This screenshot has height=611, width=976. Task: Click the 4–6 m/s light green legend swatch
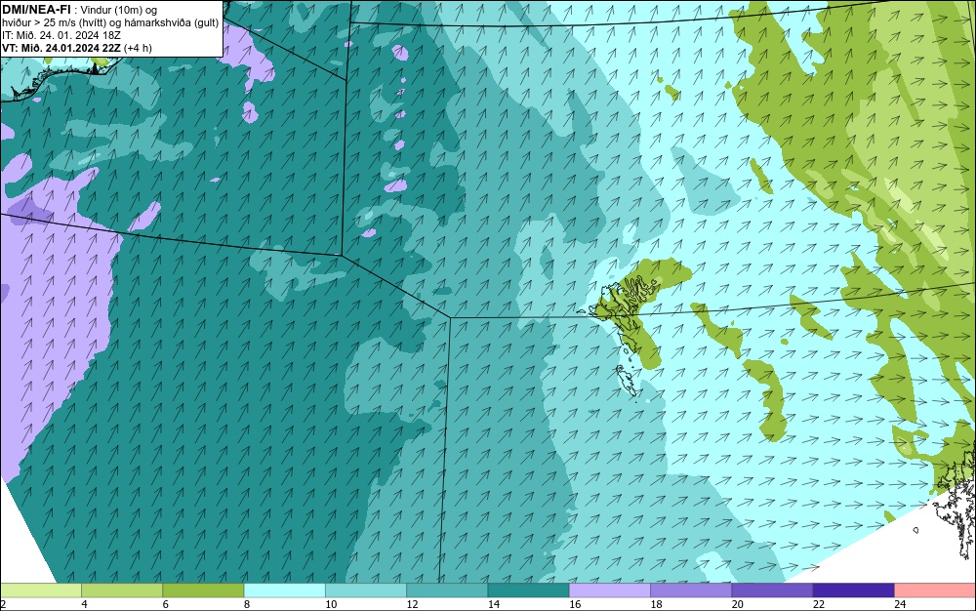[122, 591]
